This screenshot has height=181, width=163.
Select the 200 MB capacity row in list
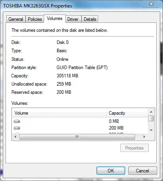(x=80, y=128)
